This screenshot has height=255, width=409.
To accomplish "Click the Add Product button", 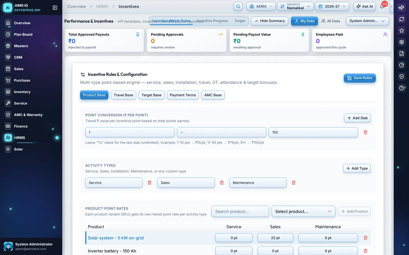I will (x=354, y=211).
